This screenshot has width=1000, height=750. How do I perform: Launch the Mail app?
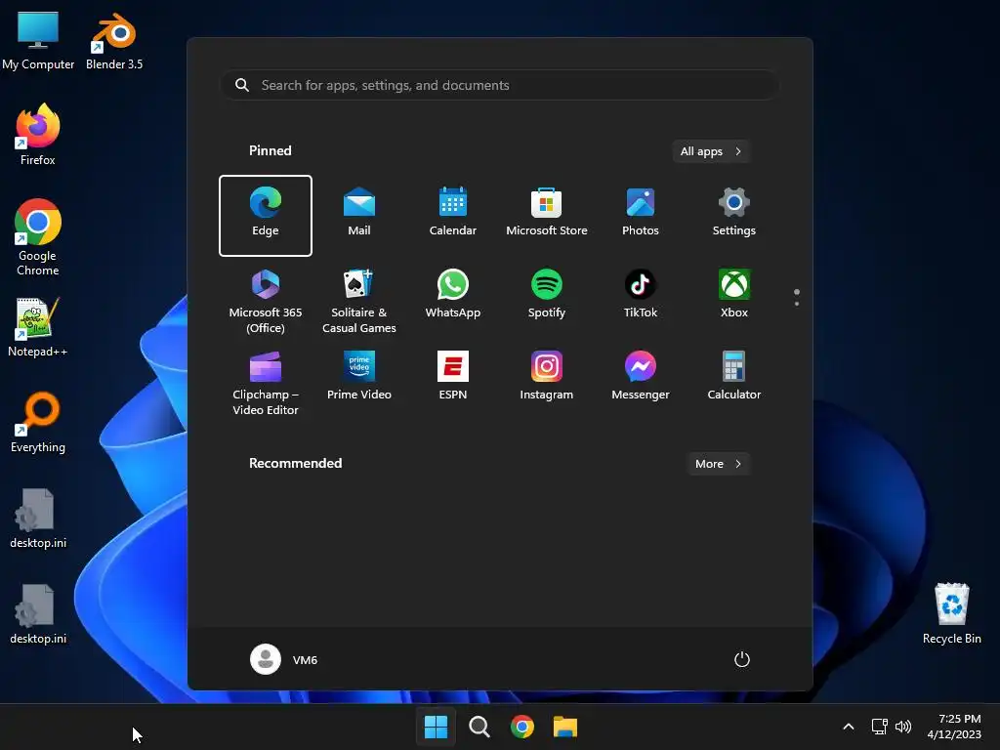pyautogui.click(x=359, y=216)
